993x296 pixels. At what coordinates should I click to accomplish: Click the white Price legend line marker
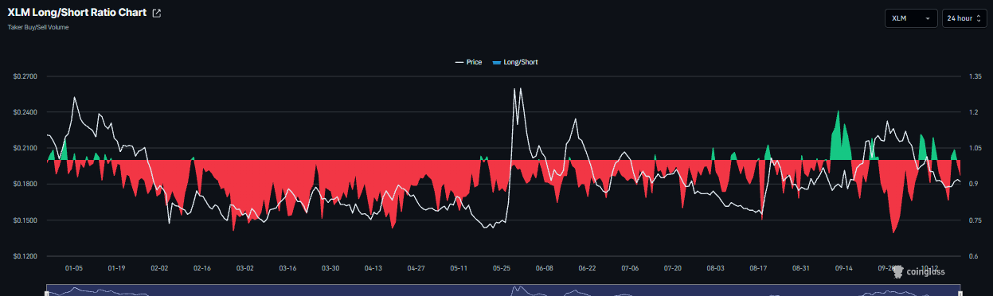459,61
